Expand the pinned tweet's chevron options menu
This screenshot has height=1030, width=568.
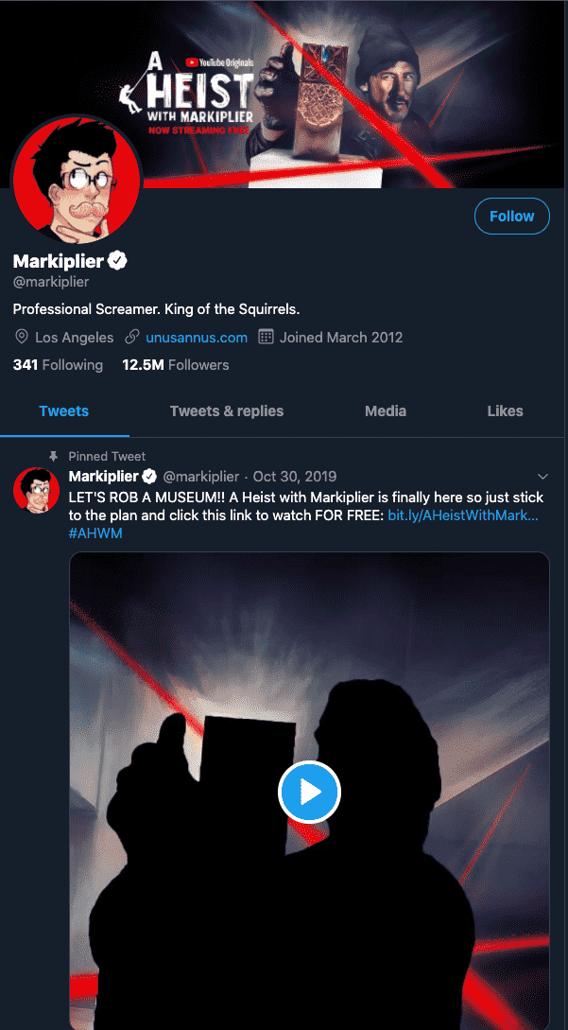coord(542,476)
